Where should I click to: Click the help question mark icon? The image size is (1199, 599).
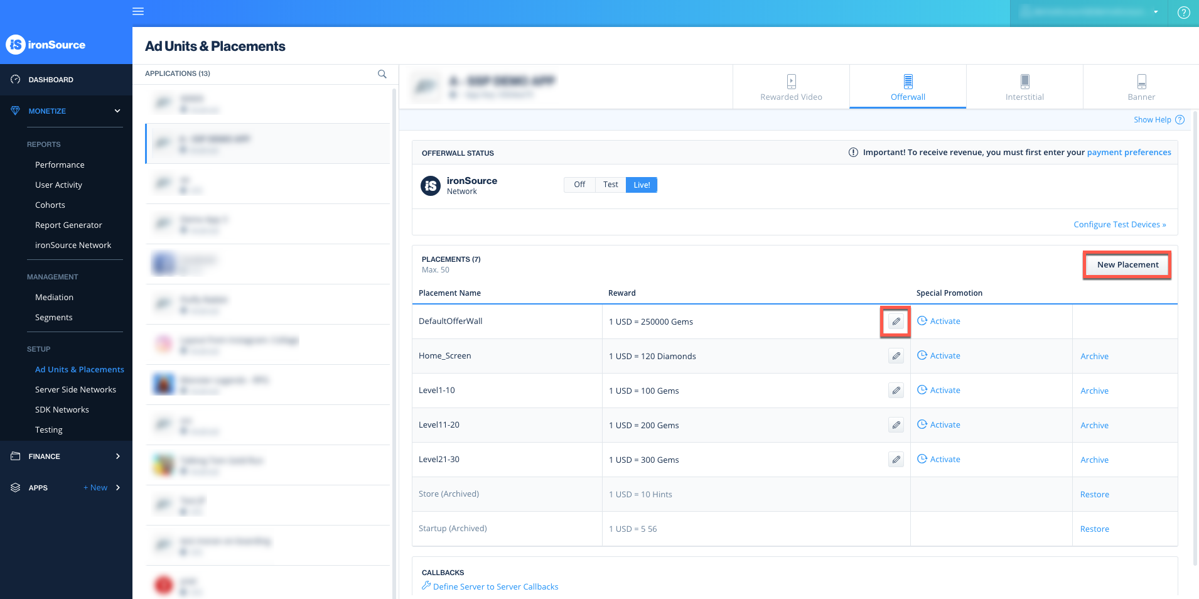coord(1183,12)
